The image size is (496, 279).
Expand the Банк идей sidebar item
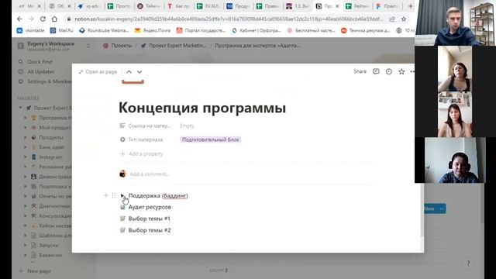[26, 147]
